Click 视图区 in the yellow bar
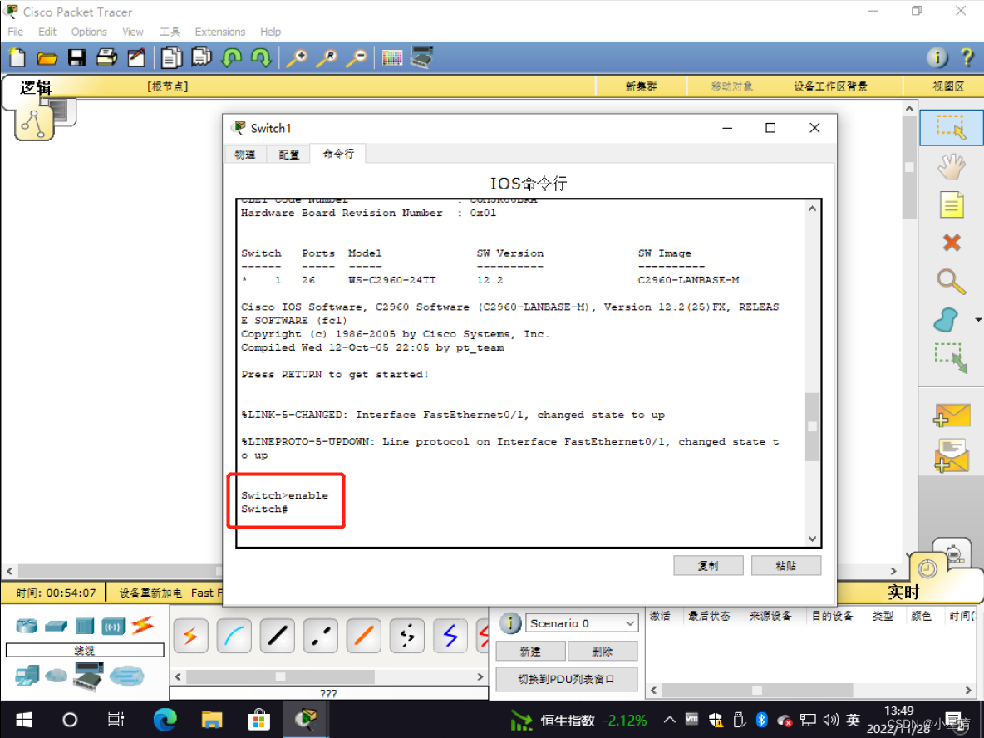Screen dimensions: 984x738 click(x=948, y=86)
